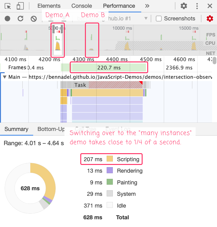Toggle the device toolbar icon
217x227 pixels.
(x=20, y=6)
